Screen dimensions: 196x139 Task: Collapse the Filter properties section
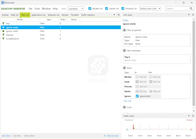(x=124, y=30)
